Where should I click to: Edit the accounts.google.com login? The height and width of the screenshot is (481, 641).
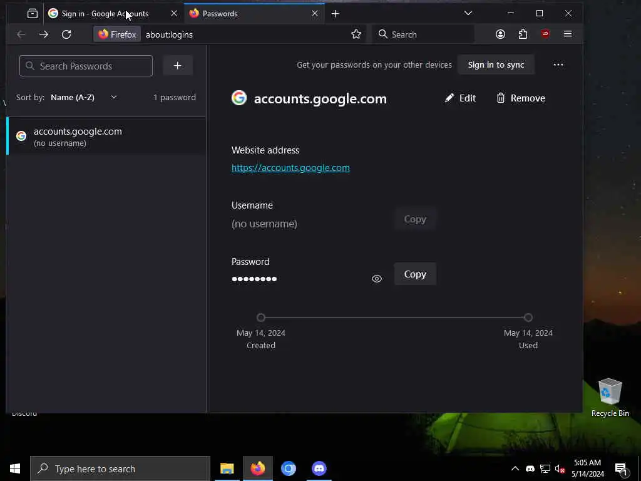click(x=460, y=98)
